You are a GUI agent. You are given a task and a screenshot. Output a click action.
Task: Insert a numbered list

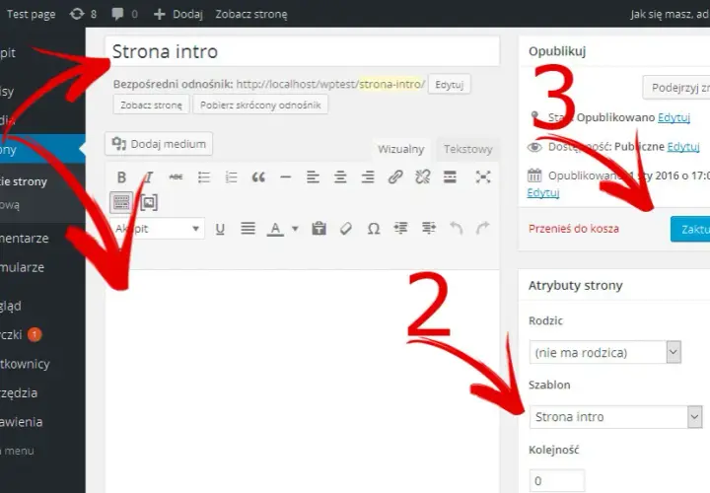231,177
